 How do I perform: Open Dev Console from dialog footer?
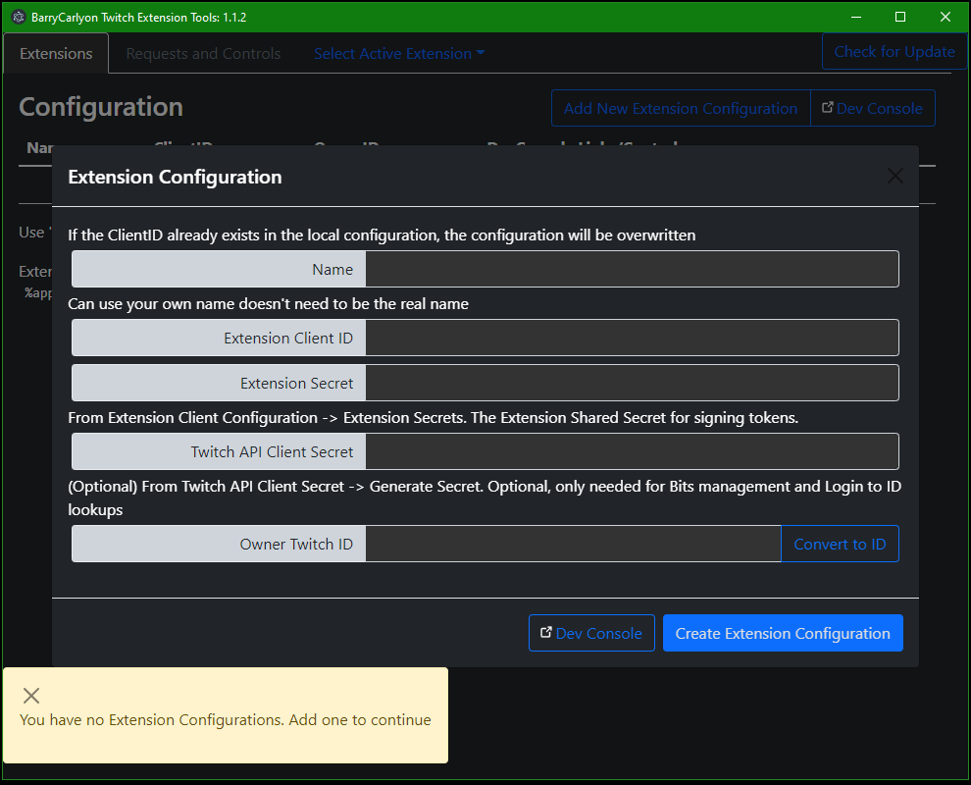591,633
